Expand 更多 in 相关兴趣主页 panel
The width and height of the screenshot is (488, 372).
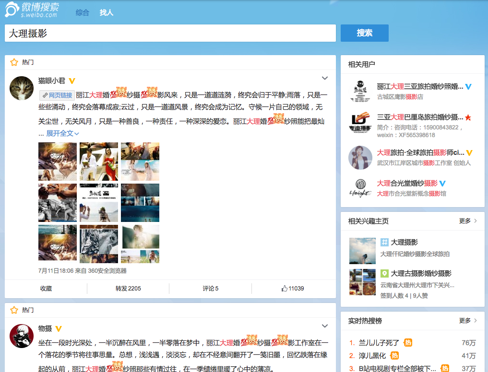468,221
